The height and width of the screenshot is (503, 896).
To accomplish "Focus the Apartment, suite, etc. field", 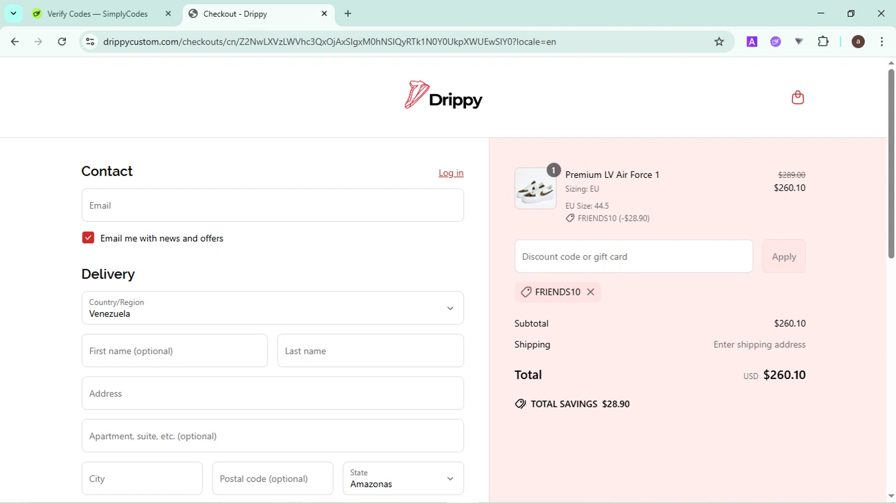I will [x=272, y=436].
